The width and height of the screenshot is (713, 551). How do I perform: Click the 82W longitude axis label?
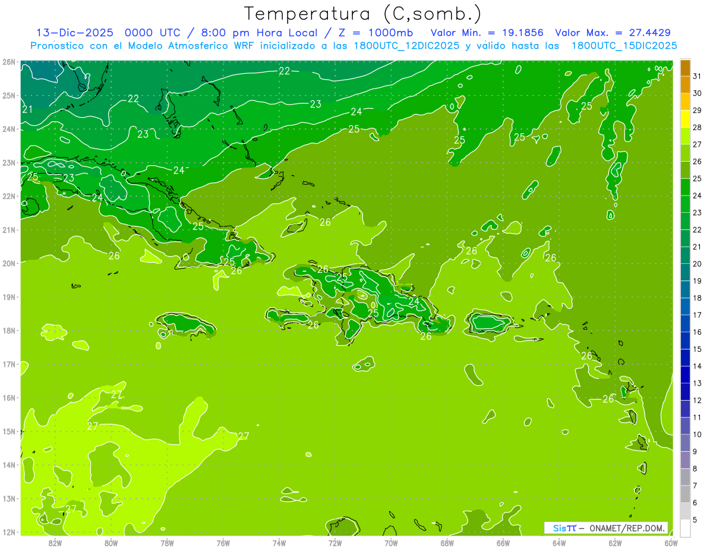tap(55, 543)
